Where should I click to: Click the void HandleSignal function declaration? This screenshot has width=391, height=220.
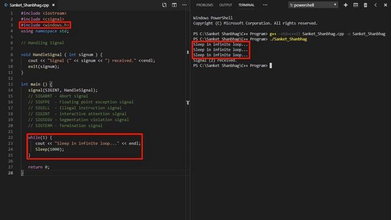pyautogui.click(x=62, y=54)
